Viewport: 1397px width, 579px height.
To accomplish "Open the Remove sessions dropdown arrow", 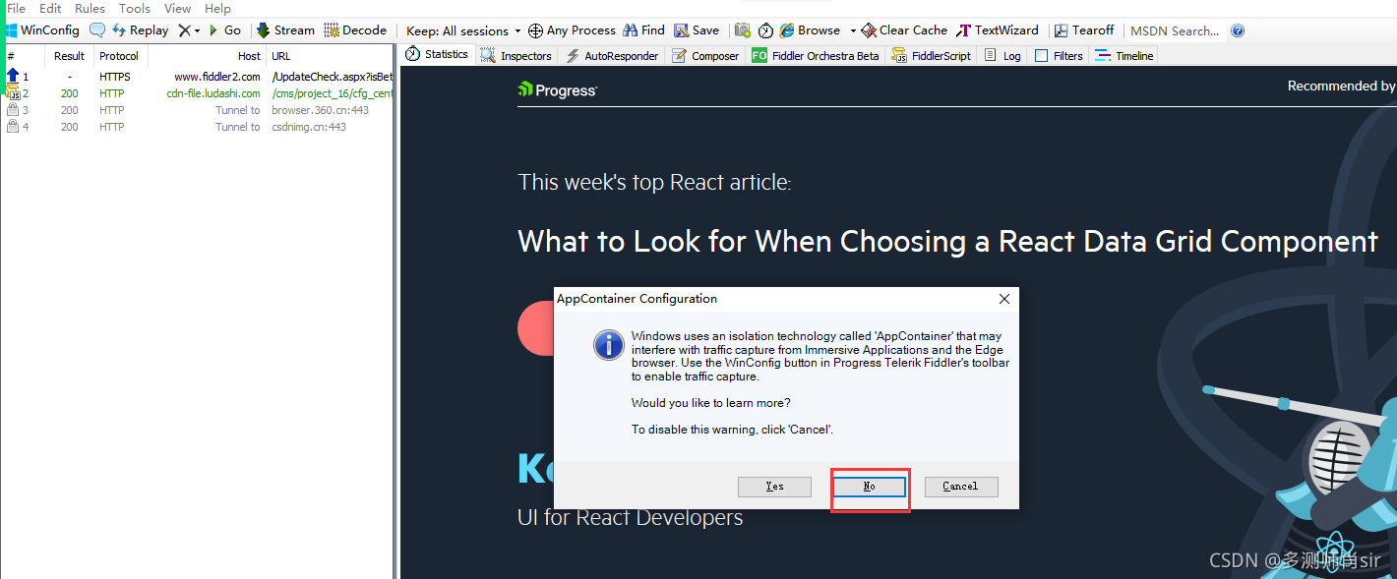I will pos(197,30).
